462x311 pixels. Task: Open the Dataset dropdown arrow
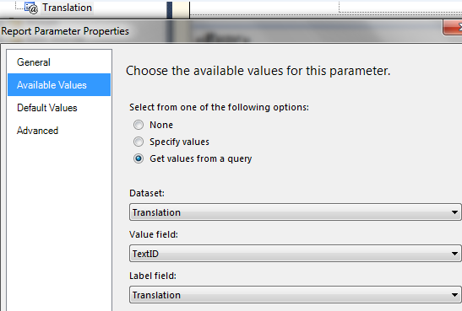(x=454, y=212)
